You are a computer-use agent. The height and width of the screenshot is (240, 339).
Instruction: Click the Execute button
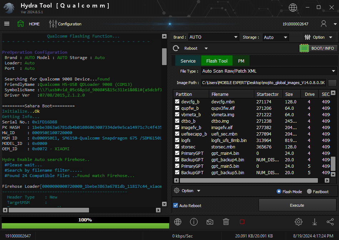coord(297,205)
